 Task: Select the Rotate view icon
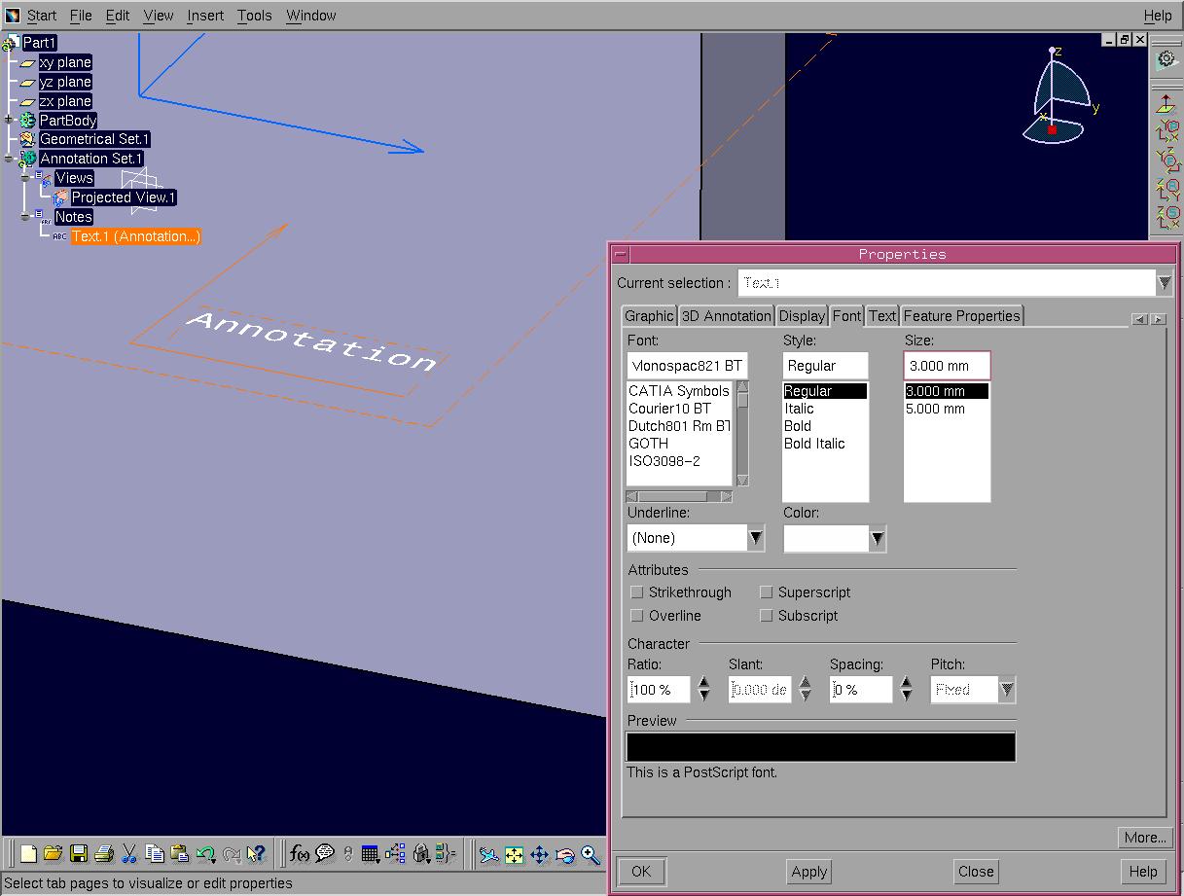click(x=564, y=855)
